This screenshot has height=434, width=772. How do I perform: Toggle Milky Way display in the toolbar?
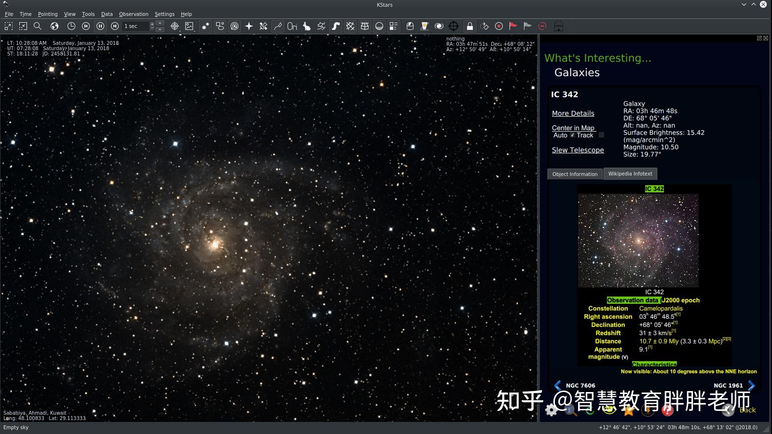point(336,27)
